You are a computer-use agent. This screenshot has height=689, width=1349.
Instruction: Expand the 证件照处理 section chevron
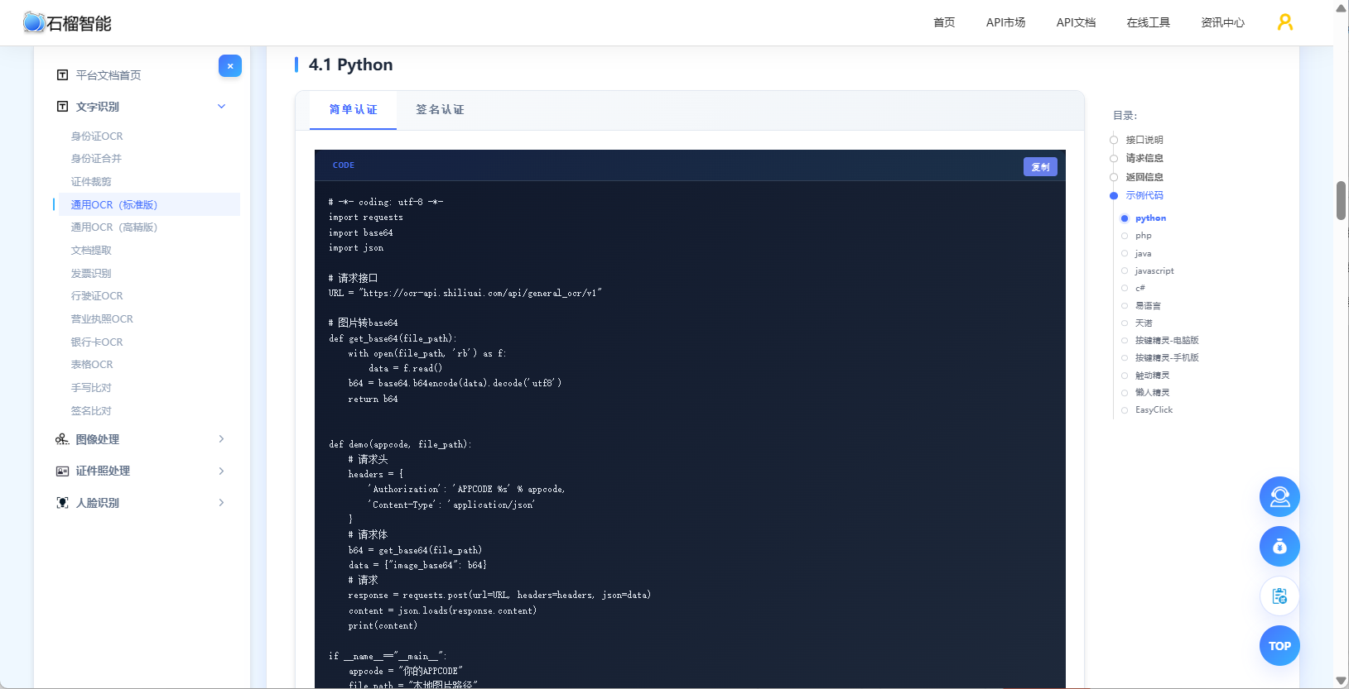(221, 471)
